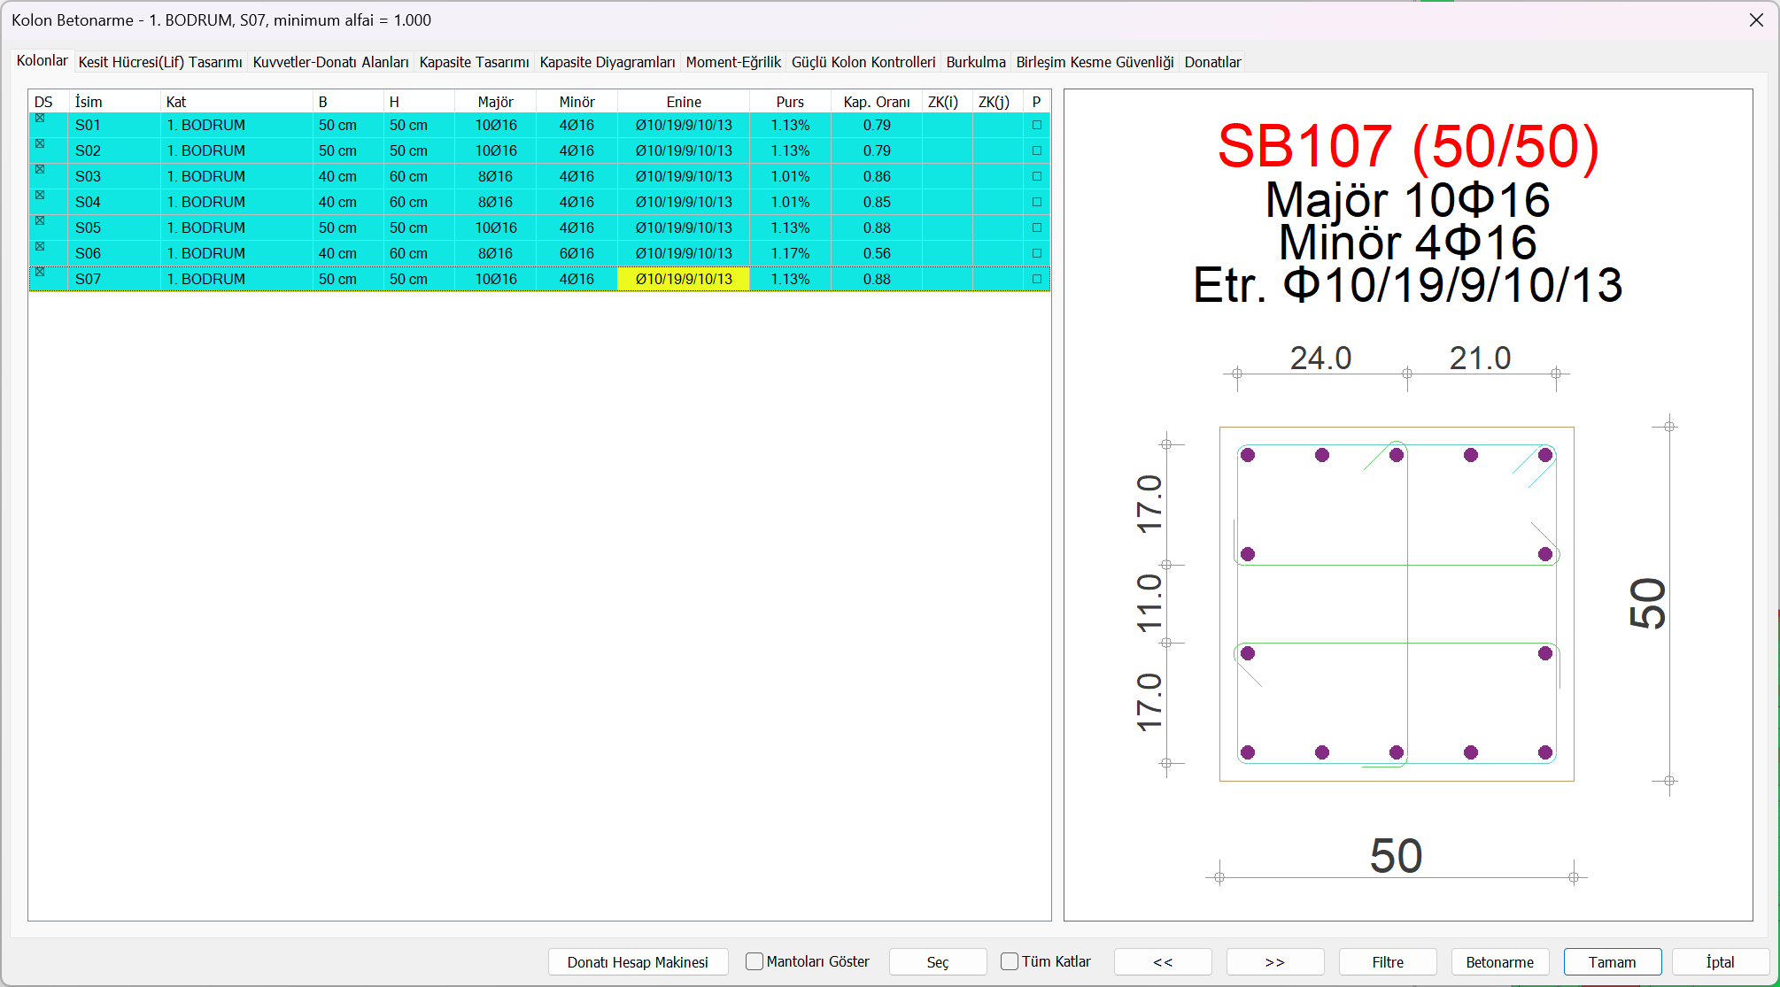Viewport: 1780px width, 987px height.
Task: Click the Enine column header
Action: (x=684, y=102)
